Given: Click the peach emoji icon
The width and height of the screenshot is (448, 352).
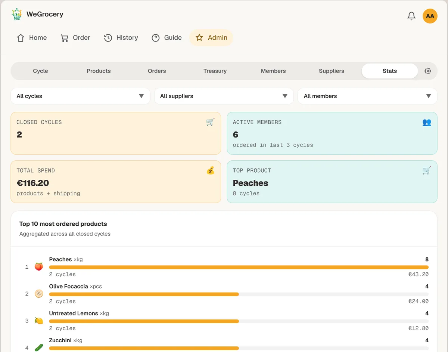Looking at the screenshot, I should click(39, 267).
